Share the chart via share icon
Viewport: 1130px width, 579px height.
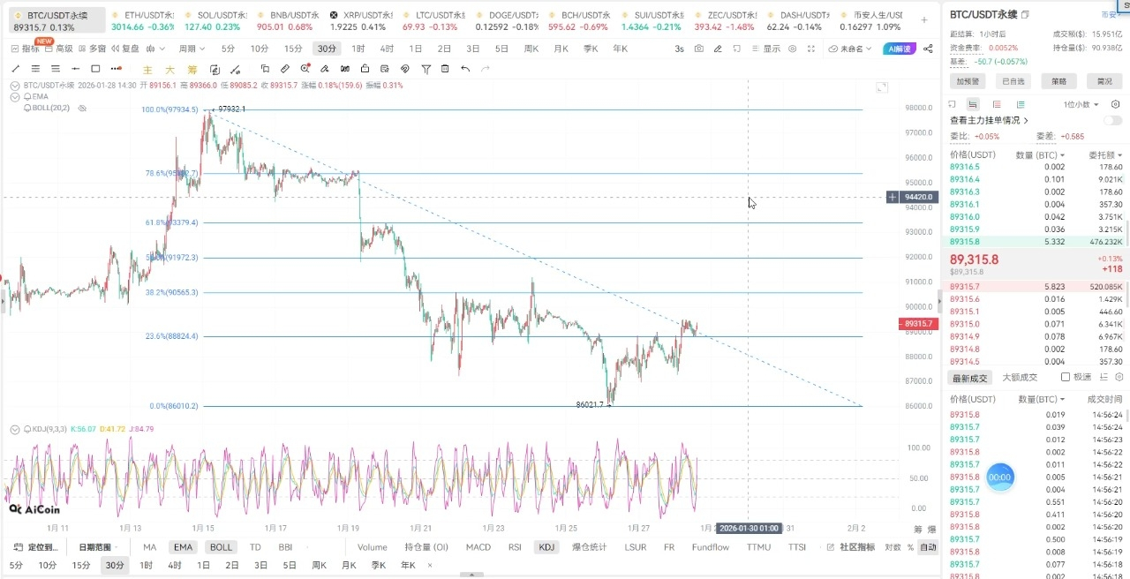928,49
